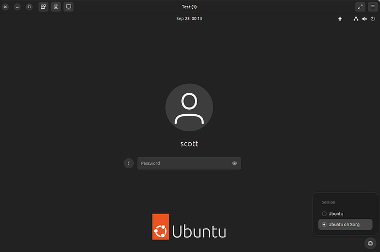Focus the Password input field
This screenshot has width=380, height=252.
tap(184, 163)
